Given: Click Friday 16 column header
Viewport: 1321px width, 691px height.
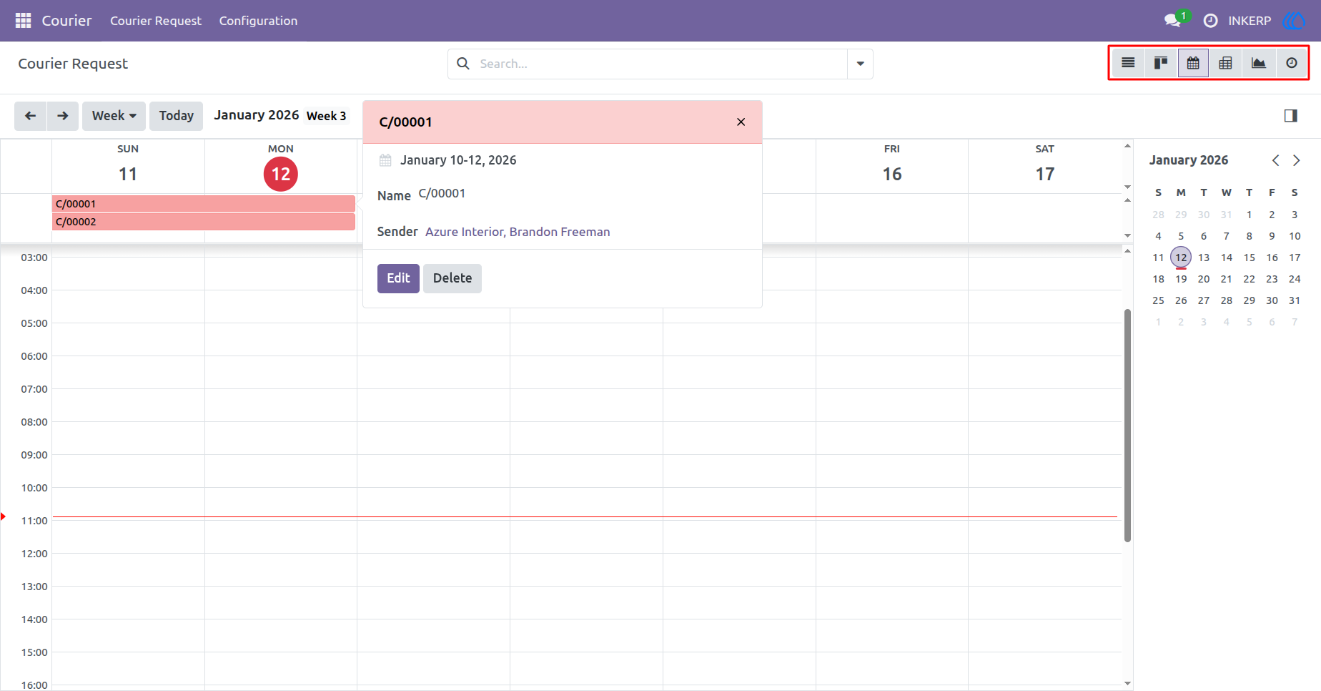Looking at the screenshot, I should [892, 165].
